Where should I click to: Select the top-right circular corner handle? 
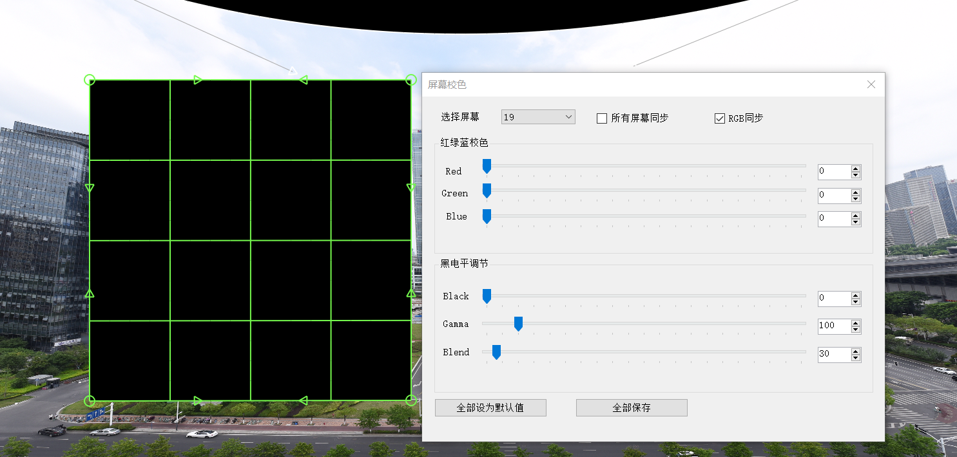[411, 80]
